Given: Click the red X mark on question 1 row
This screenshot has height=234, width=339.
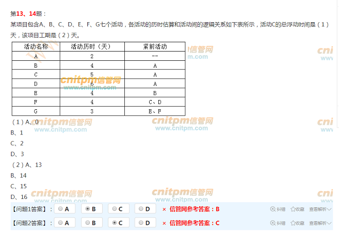Looking at the screenshot, I should [164, 209].
